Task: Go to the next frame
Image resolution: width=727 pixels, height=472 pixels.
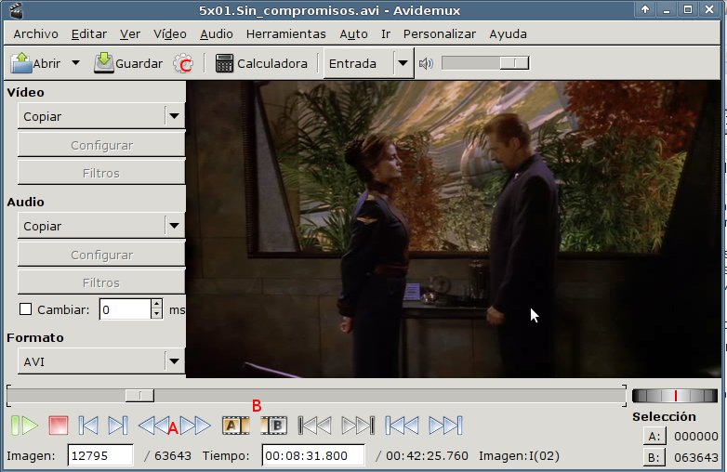Action: pos(117,426)
